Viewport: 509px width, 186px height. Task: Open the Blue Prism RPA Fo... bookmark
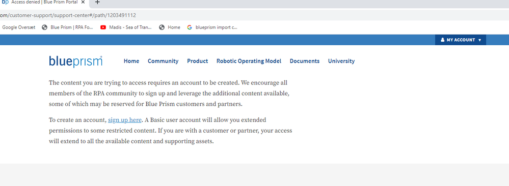(x=68, y=27)
